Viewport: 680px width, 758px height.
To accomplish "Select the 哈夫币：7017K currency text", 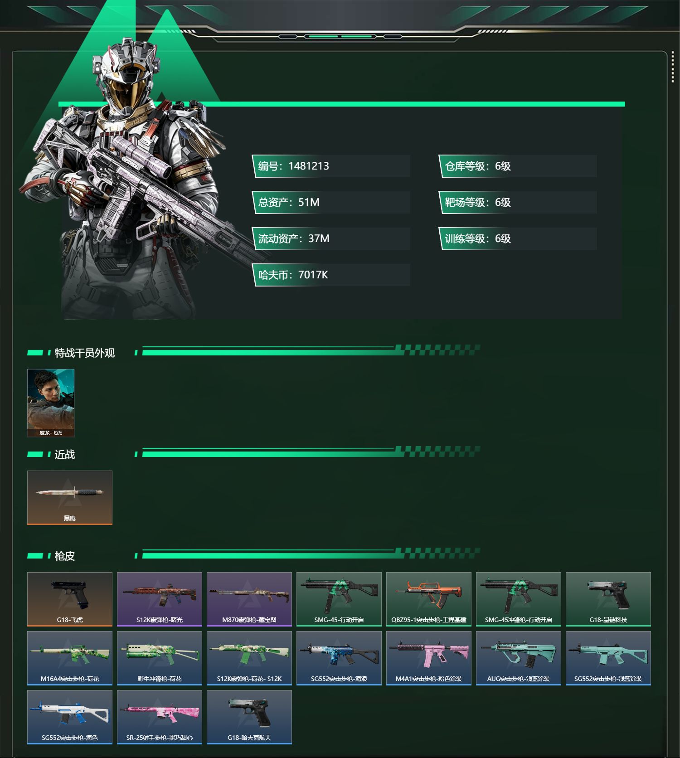I will 293,275.
